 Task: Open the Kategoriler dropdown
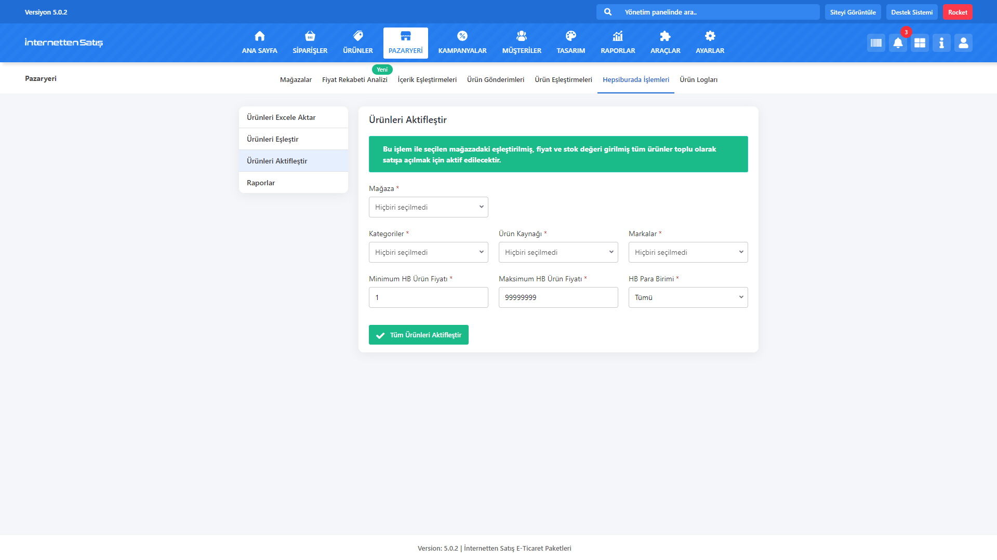(x=428, y=252)
